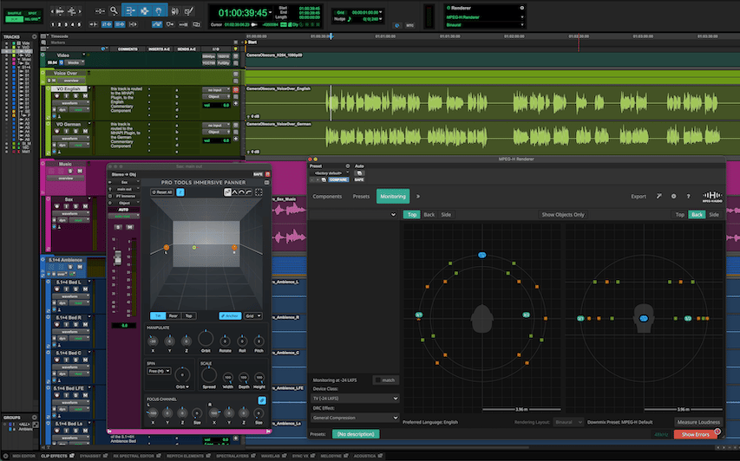Select right view Top tab
Viewport: 740px width, 461px height.
[x=679, y=215]
